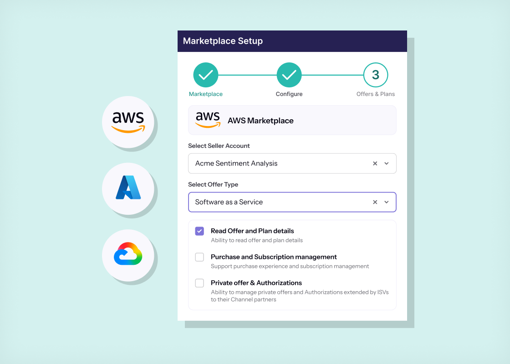Screen dimensions: 510x364
Task: Select the Configure step label
Action: click(289, 94)
